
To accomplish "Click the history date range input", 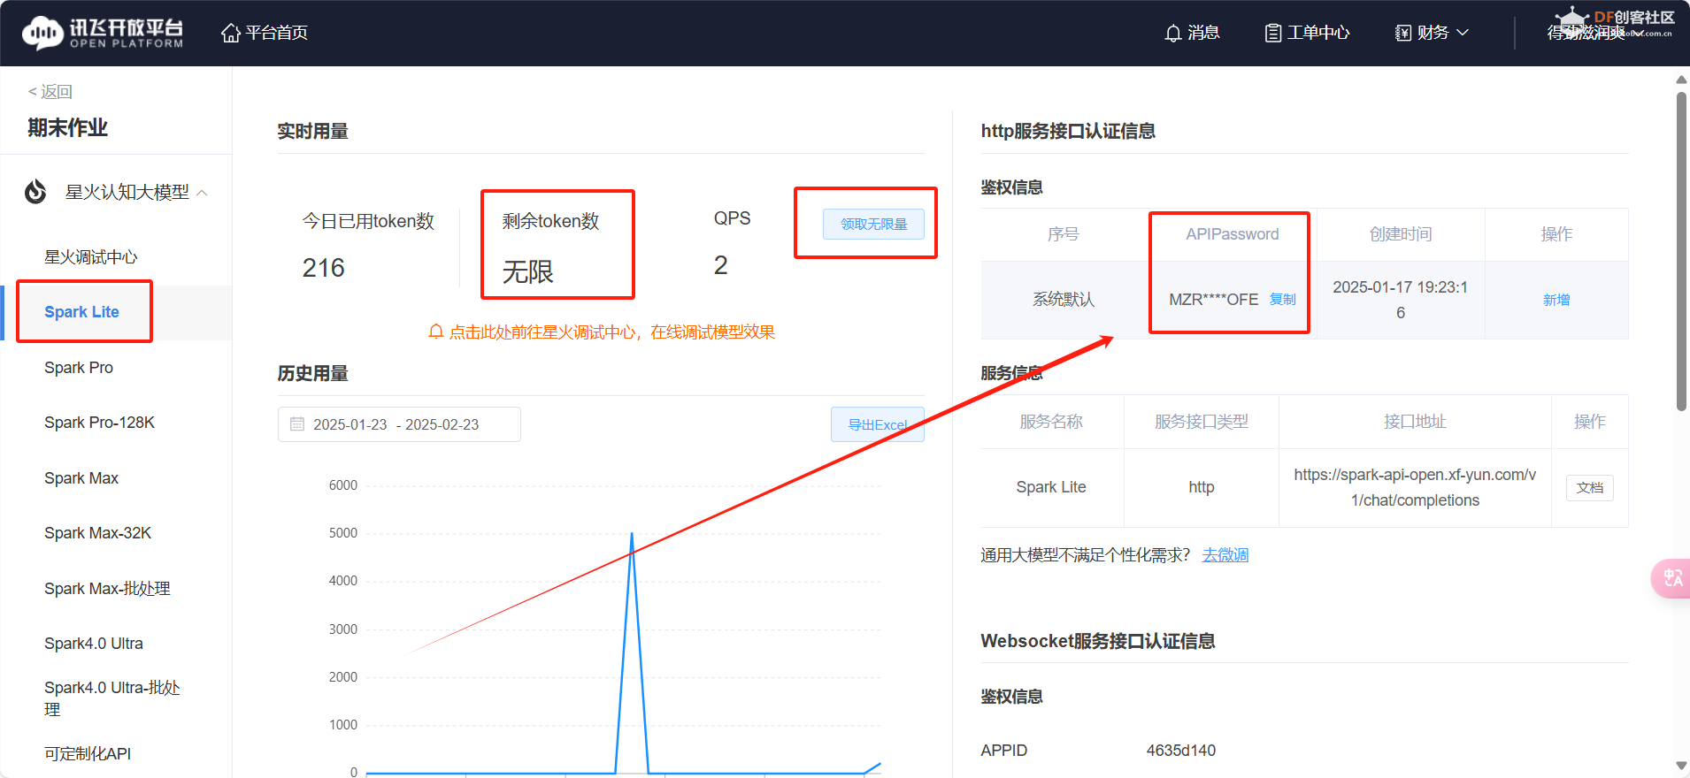I will tap(399, 424).
